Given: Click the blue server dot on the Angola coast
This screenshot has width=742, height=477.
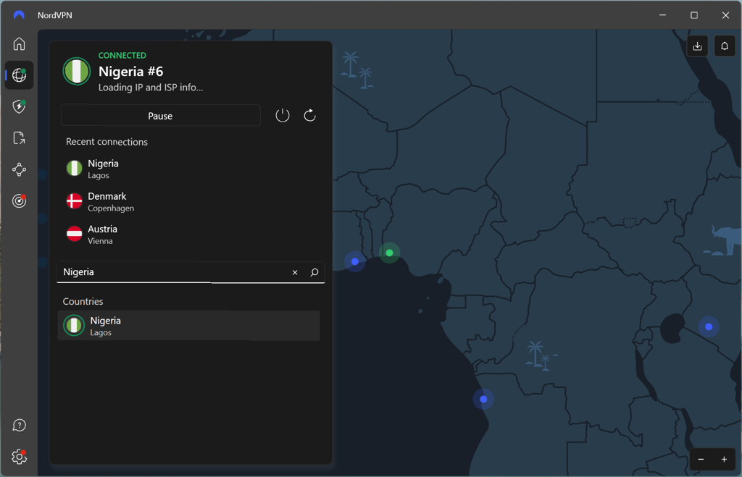Looking at the screenshot, I should [x=483, y=399].
